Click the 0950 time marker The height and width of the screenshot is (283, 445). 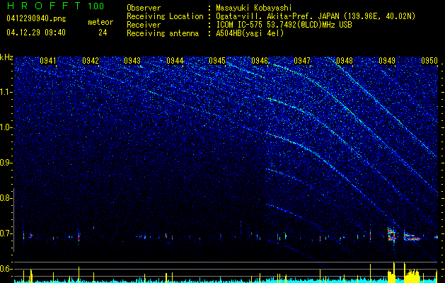click(x=429, y=61)
